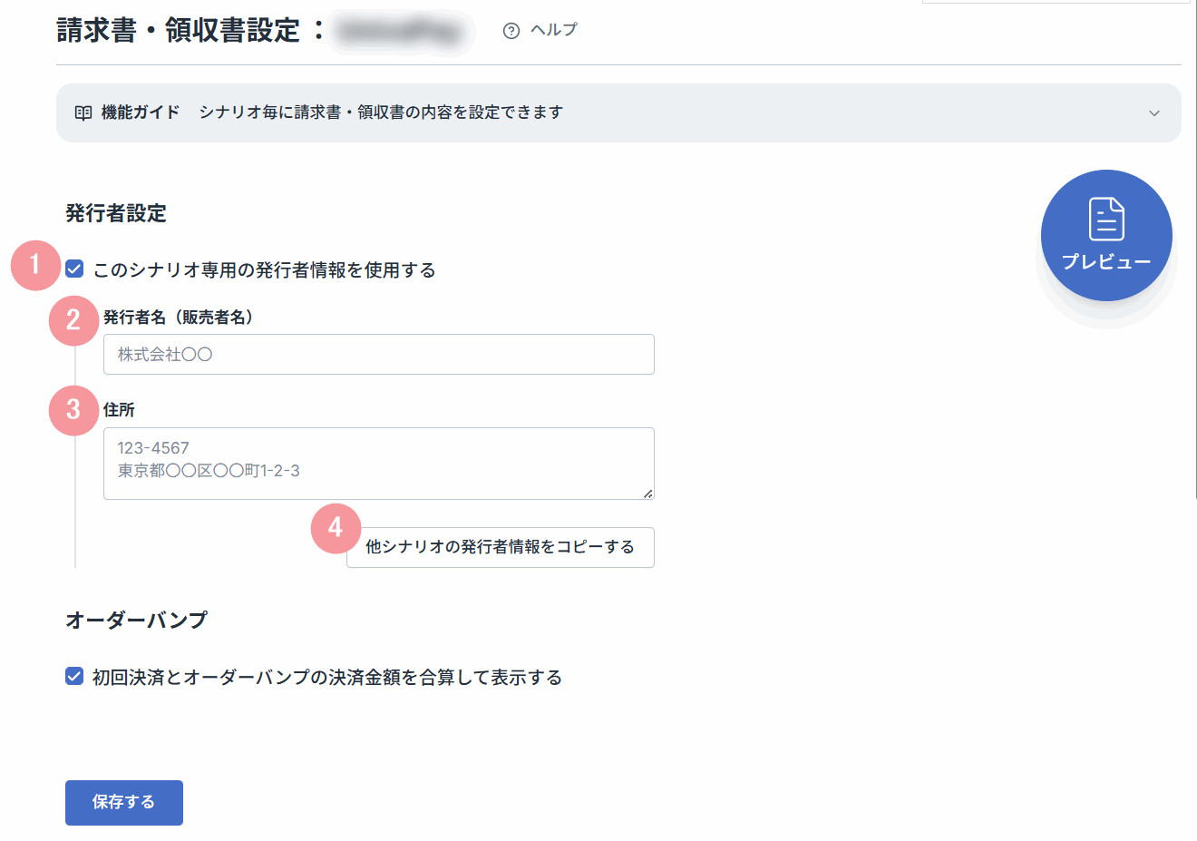Expand the 機能ガイド chevron
Image resolution: width=1197 pixels, height=841 pixels.
click(x=1154, y=113)
